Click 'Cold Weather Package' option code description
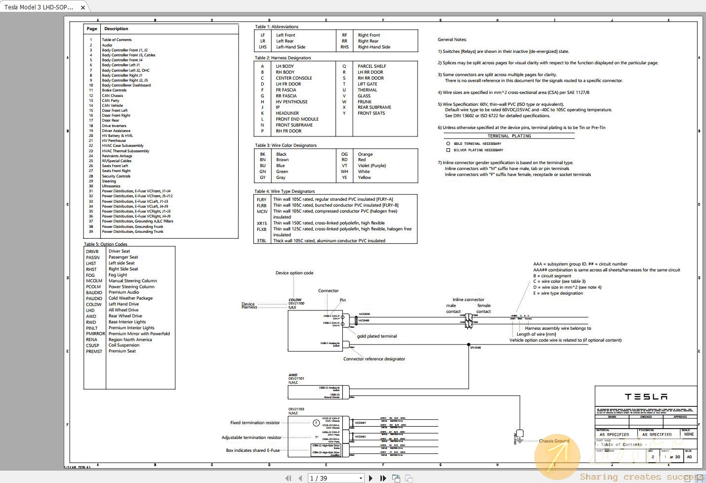The height and width of the screenshot is (483, 706). click(x=131, y=298)
